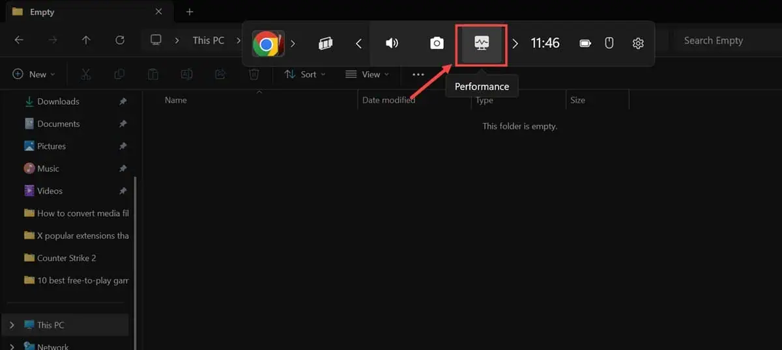782x350 pixels.
Task: Expand the arrow next to Chrome icon
Action: point(293,44)
